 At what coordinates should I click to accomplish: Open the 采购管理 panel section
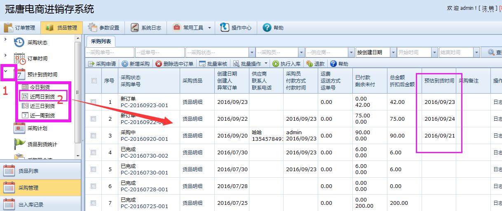(40, 188)
